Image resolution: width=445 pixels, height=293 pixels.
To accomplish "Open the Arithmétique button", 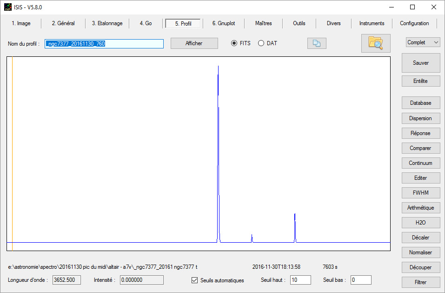I will coord(421,208).
